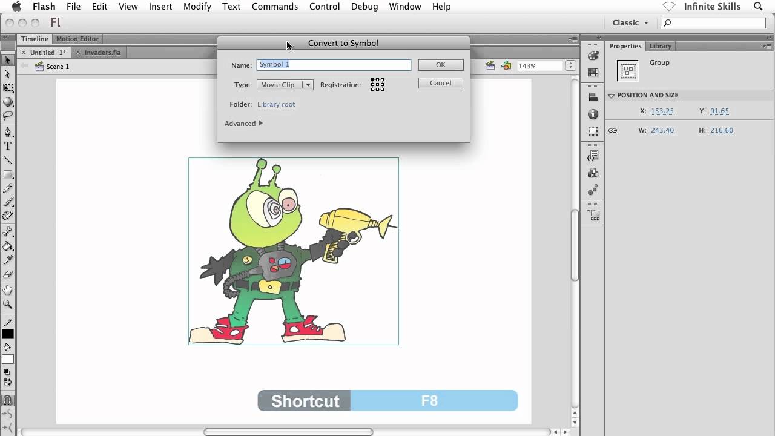The image size is (775, 436).
Task: Click the symbol Name input field
Action: tap(334, 65)
